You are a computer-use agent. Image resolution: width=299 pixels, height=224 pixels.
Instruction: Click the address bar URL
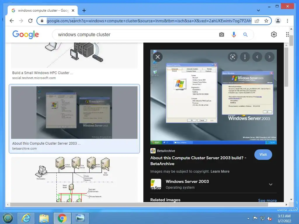point(149,21)
